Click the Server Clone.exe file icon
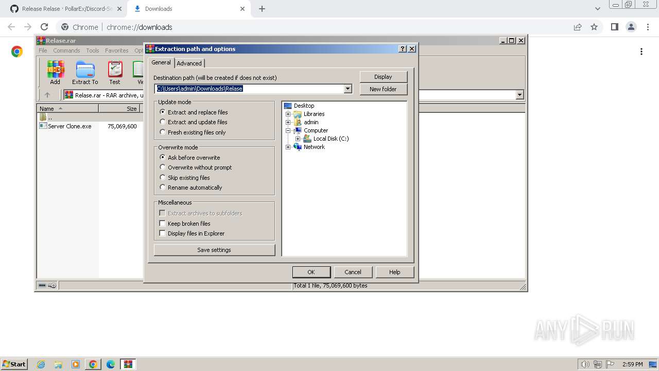This screenshot has height=371, width=659. click(43, 126)
